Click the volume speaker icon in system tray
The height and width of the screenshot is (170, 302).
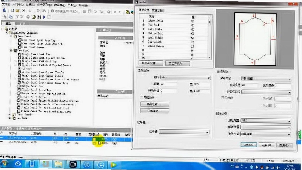pyautogui.click(x=278, y=167)
